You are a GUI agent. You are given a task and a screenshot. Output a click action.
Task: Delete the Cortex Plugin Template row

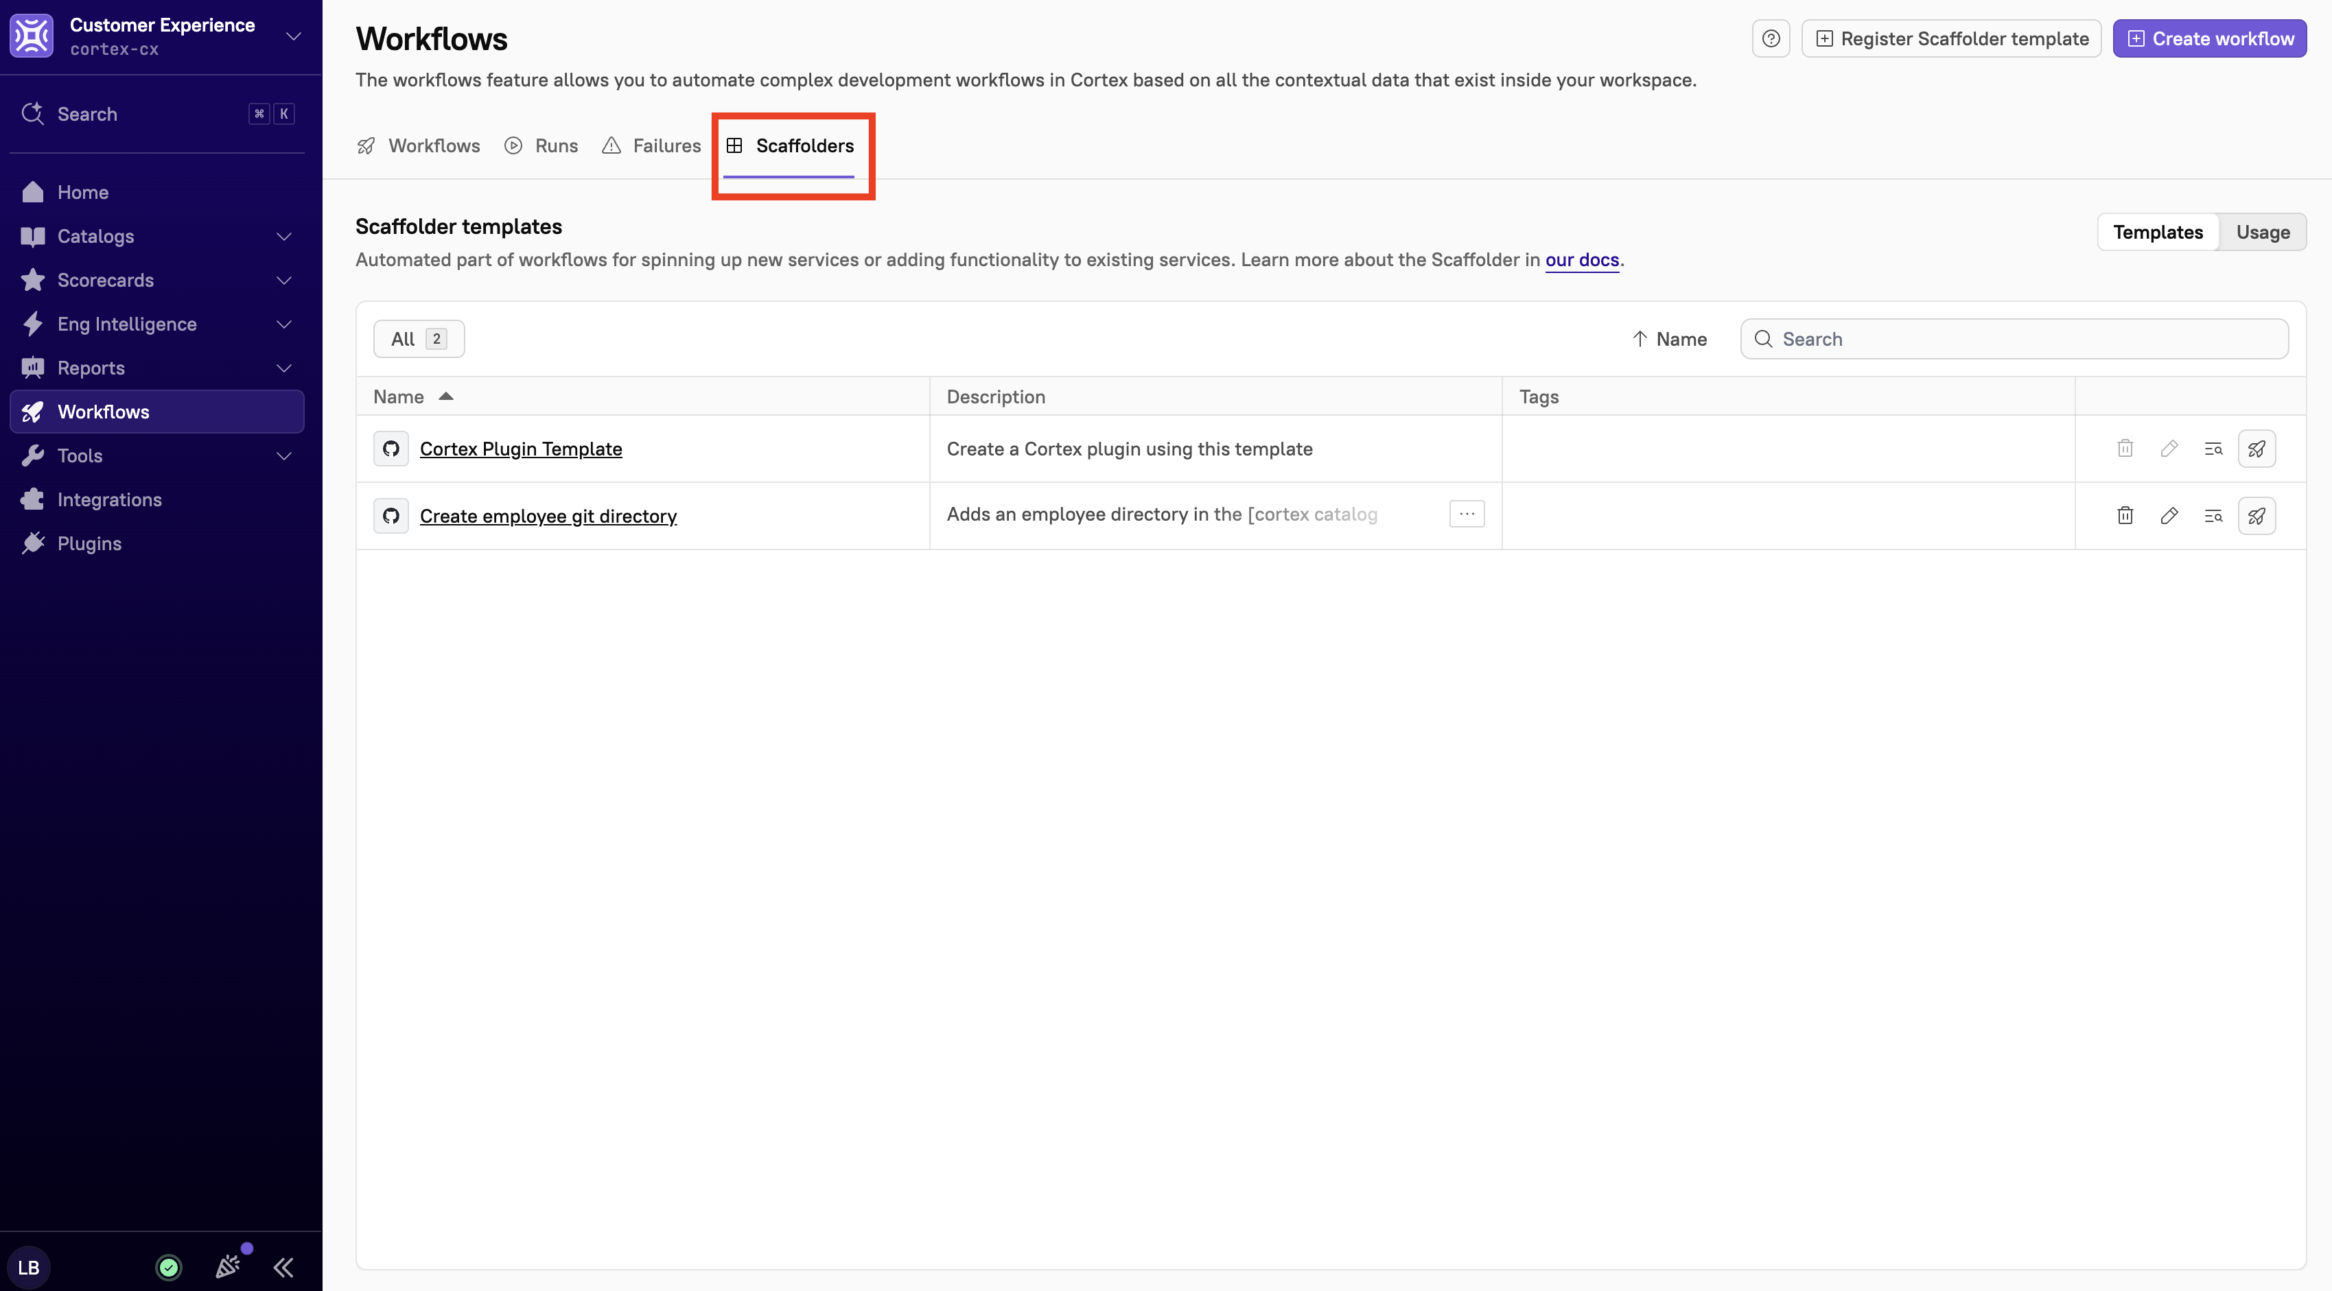(x=2125, y=449)
